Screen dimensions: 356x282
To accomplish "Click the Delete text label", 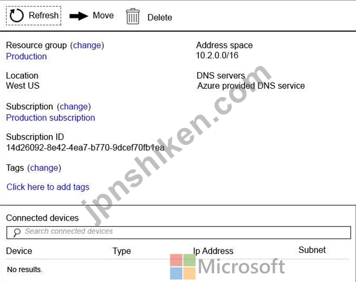I will [160, 18].
